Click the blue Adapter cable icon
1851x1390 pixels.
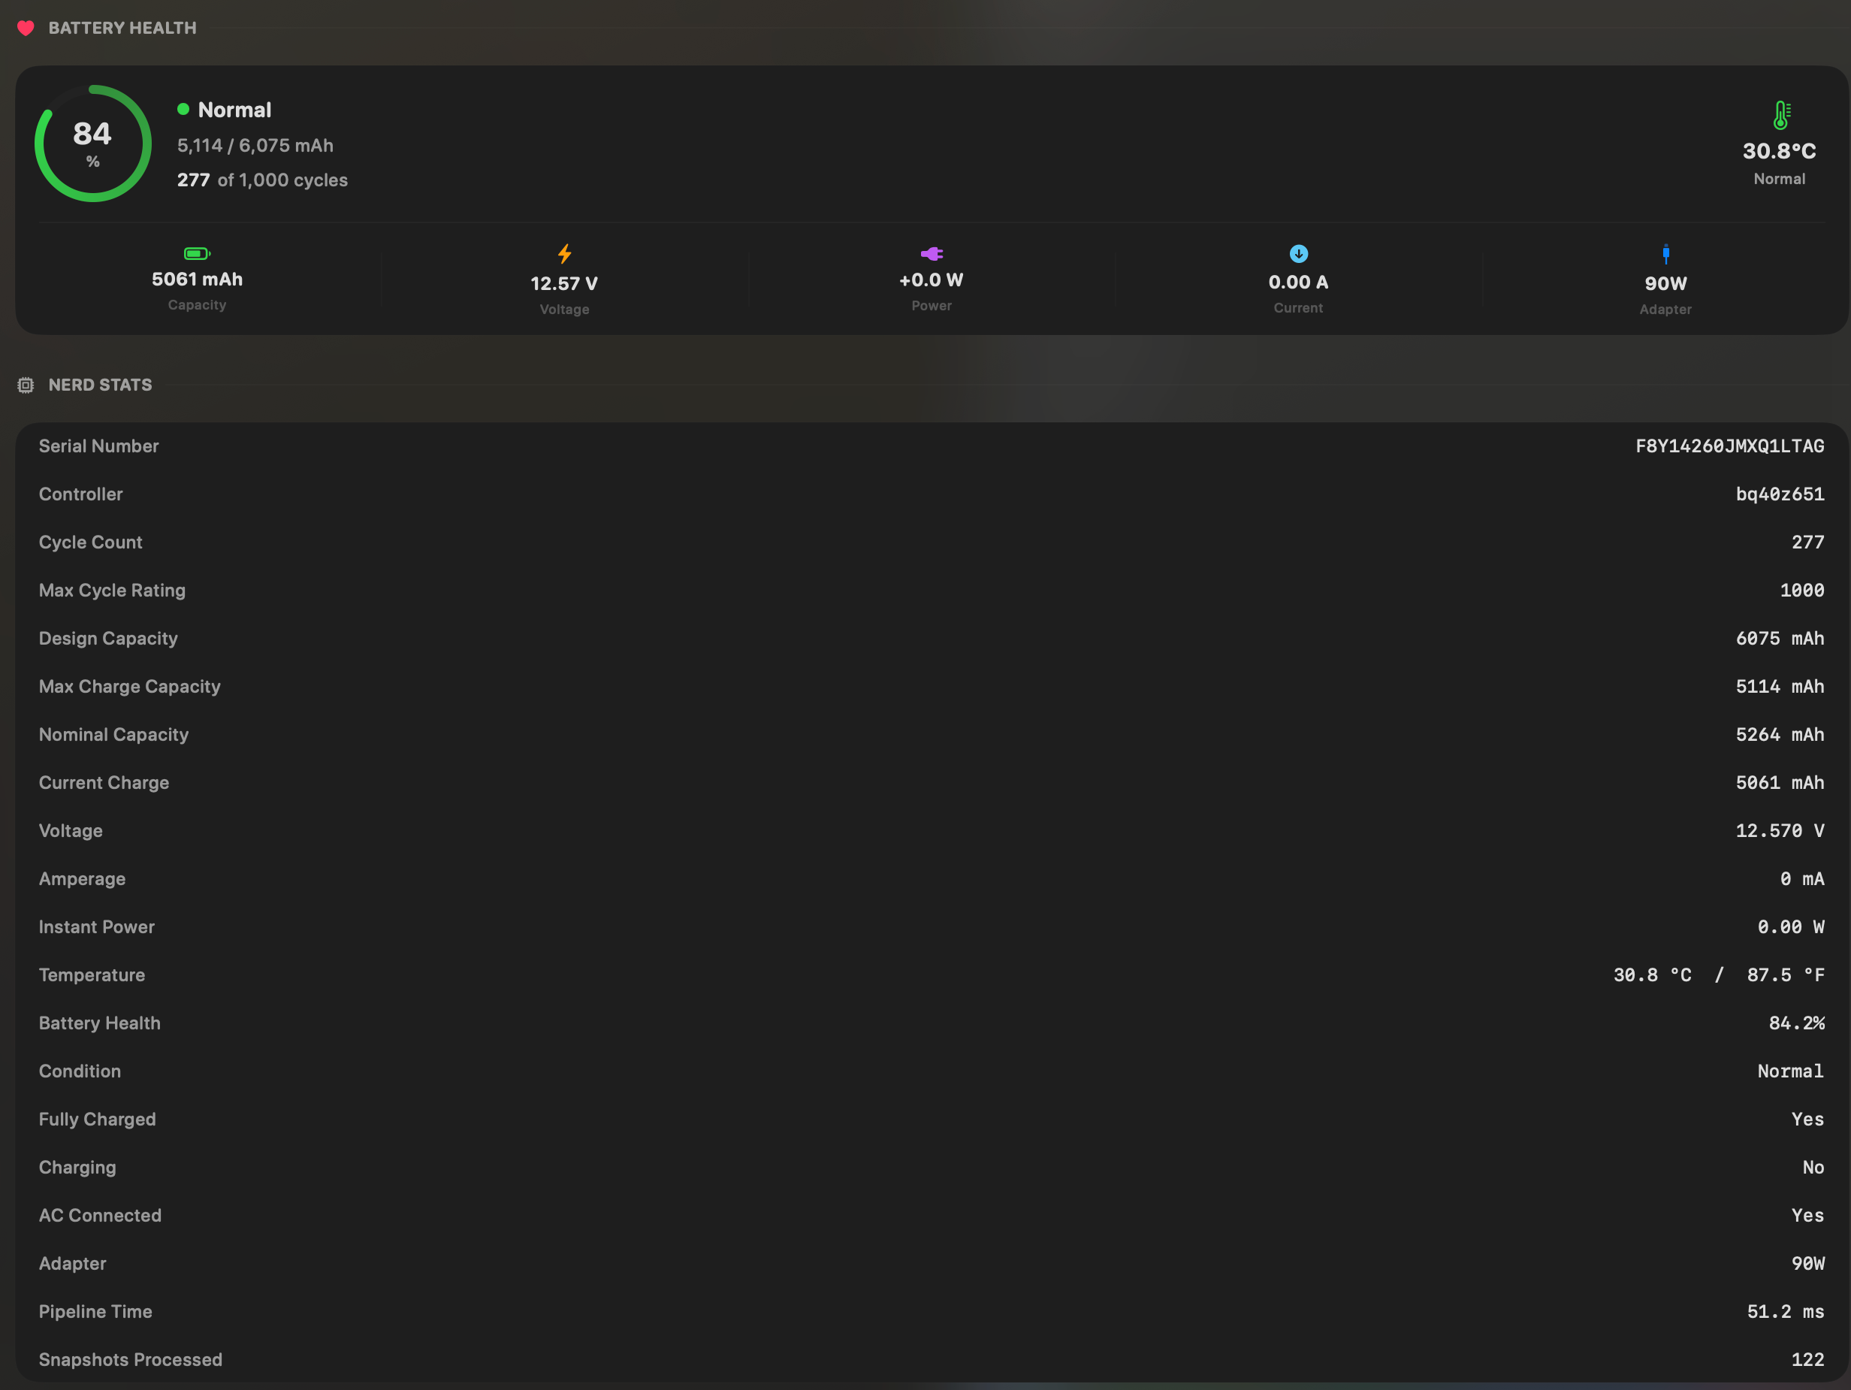(x=1665, y=253)
